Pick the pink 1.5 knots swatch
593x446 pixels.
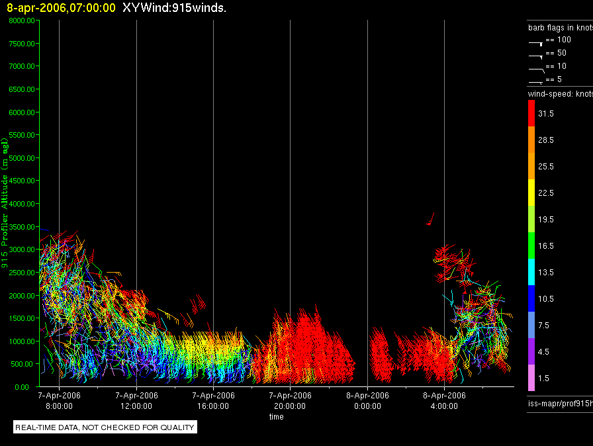531,378
